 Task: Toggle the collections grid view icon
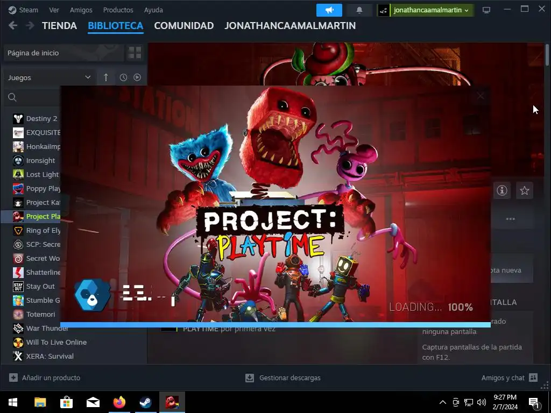click(135, 53)
